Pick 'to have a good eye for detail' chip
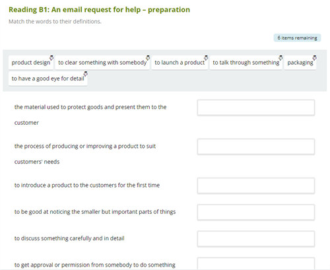Screen dimensions: 330x270 click(x=48, y=79)
